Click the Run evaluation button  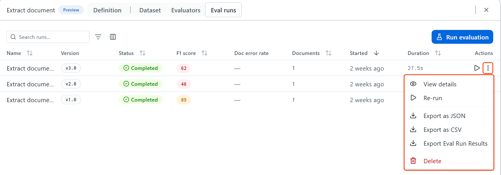pos(462,37)
